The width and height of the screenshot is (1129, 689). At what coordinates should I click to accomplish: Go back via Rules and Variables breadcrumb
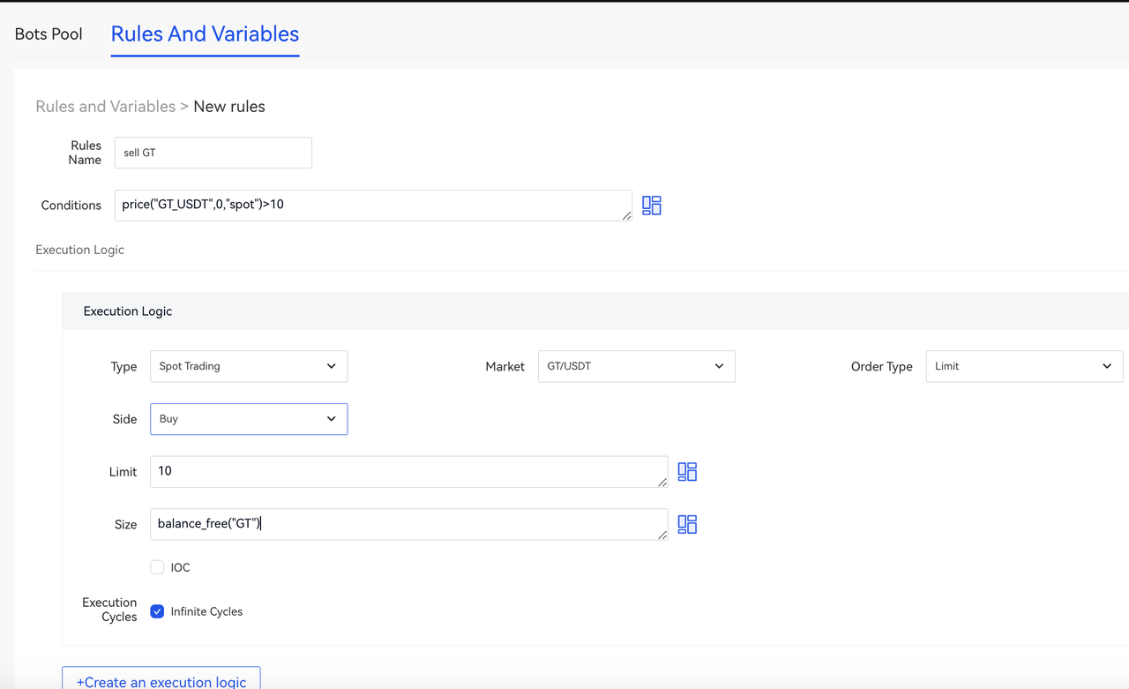(x=105, y=107)
